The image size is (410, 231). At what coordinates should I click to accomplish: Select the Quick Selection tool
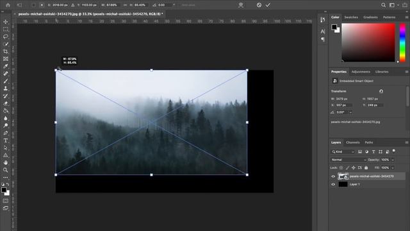point(6,44)
